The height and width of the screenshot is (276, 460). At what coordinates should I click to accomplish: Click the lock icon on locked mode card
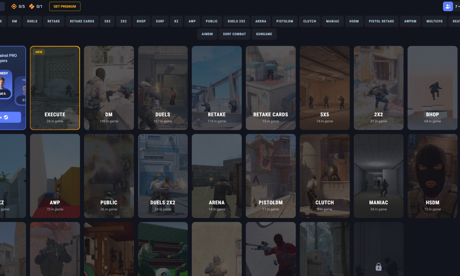point(378,267)
